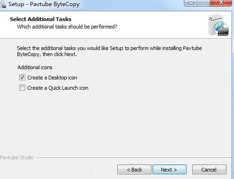Image resolution: width=234 pixels, height=179 pixels.
Task: Click the instruction paragraph mentioning Pavtube ByteCopy
Action: coord(109,51)
